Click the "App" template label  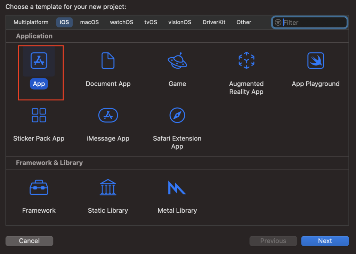coord(39,84)
